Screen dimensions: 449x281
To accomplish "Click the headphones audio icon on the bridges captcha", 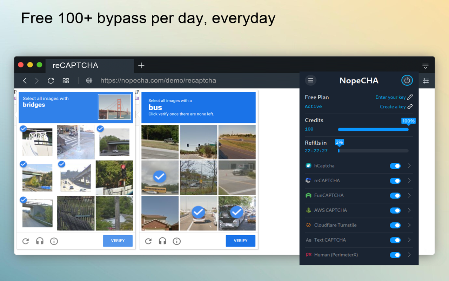I will pyautogui.click(x=40, y=241).
